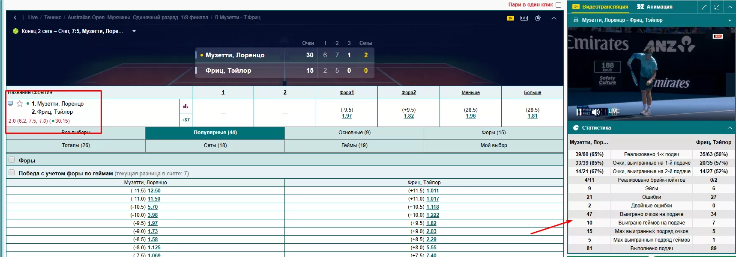Image resolution: width=736 pixels, height=257 pixels.
Task: Click the back arrow before Live breadcrumb
Action: 15,18
